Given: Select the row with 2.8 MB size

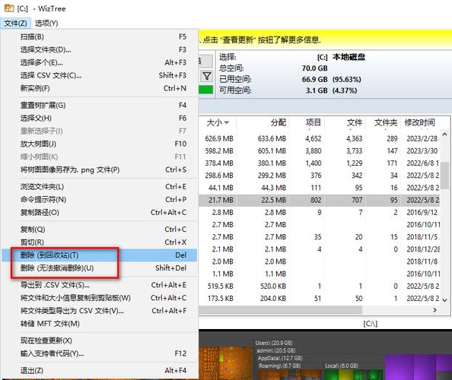Looking at the screenshot, I should pyautogui.click(x=320, y=213).
